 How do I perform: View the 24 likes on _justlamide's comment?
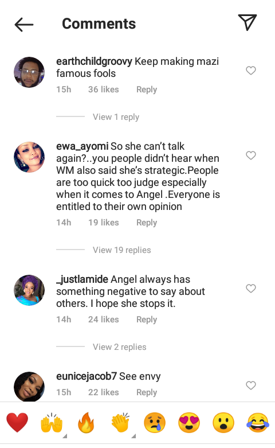[x=103, y=320]
